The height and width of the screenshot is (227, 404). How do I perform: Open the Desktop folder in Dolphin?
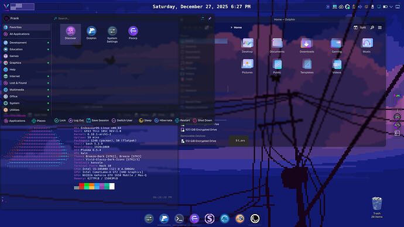[x=247, y=46]
